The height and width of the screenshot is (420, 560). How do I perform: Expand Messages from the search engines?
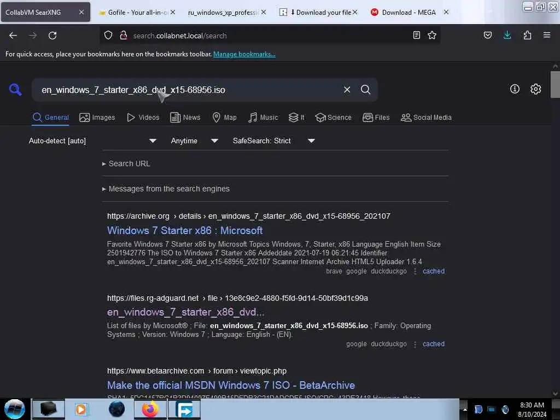[x=166, y=189]
